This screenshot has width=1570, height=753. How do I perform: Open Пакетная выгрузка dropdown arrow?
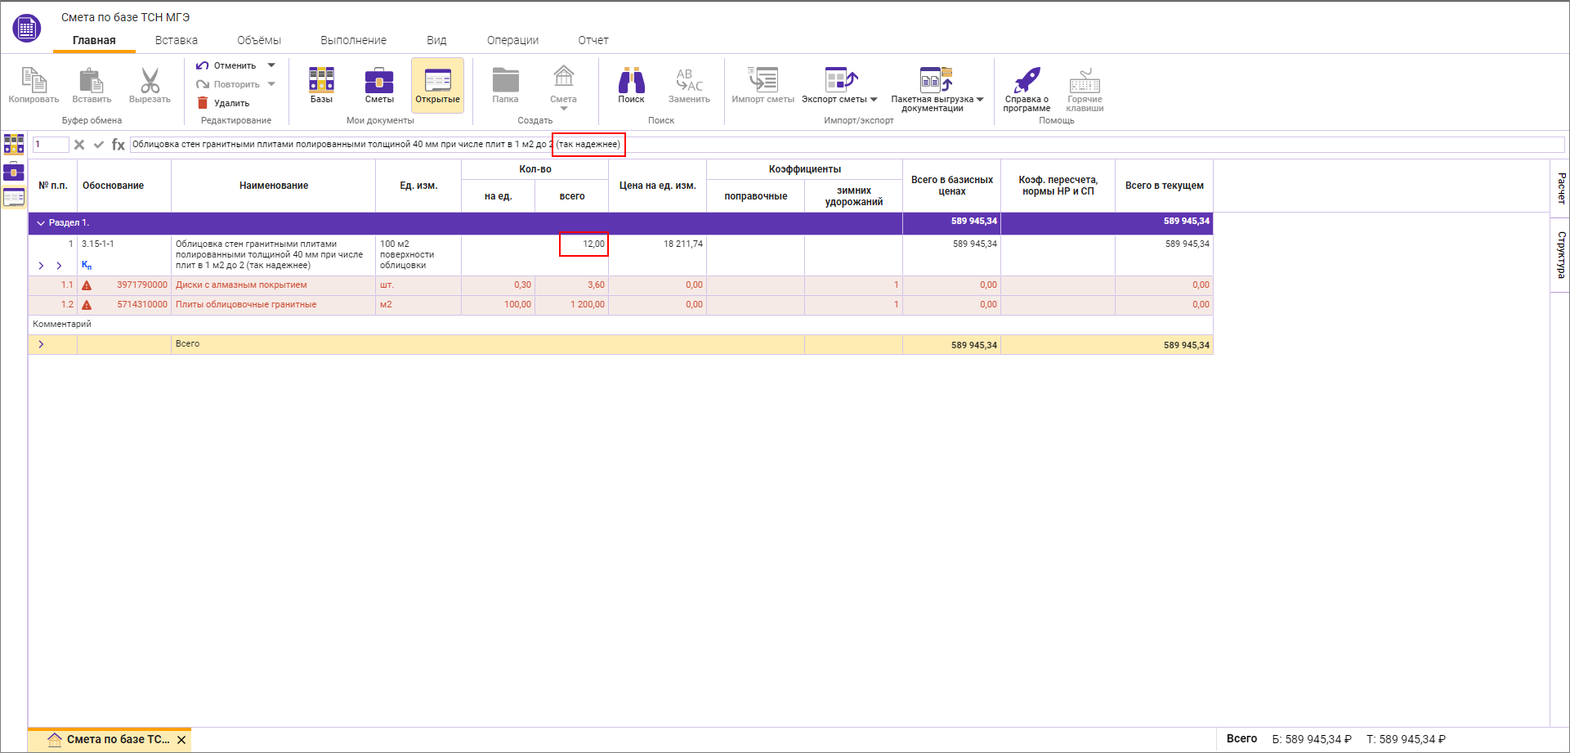980,100
